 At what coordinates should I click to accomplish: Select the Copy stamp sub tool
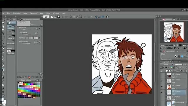click(11, 52)
